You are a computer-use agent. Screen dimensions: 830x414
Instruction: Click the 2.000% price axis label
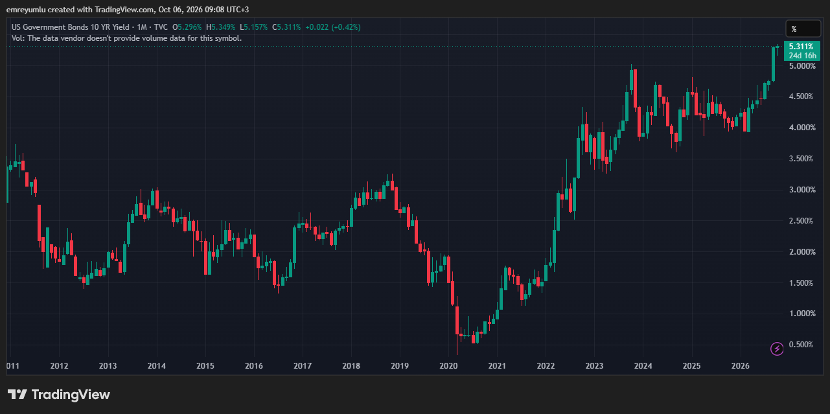[802, 252]
